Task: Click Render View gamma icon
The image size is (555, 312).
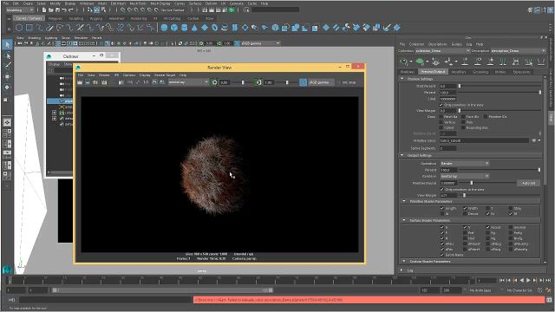Action: tap(258, 82)
